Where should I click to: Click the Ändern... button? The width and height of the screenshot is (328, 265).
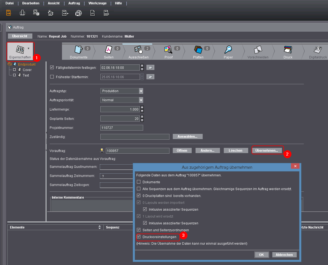pos(208,150)
